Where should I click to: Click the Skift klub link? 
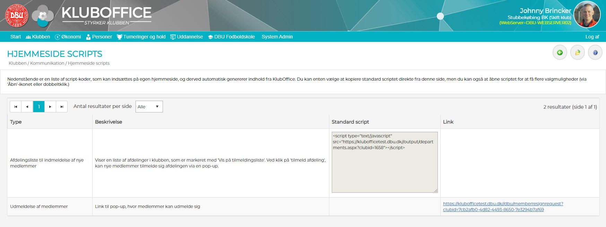(560, 17)
